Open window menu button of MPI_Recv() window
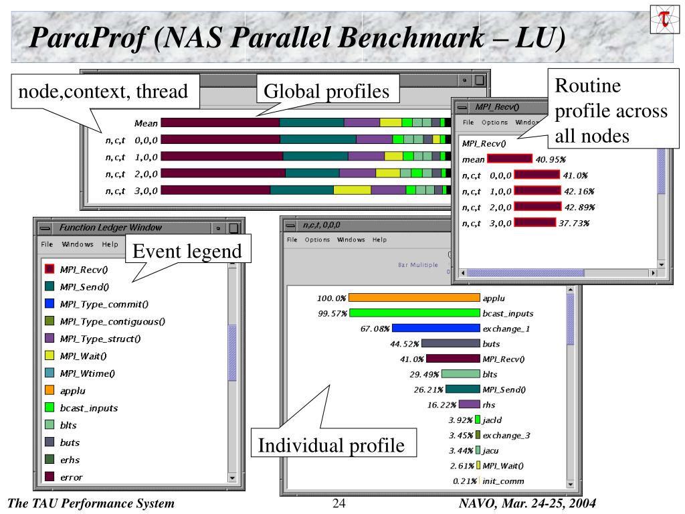 pyautogui.click(x=462, y=107)
